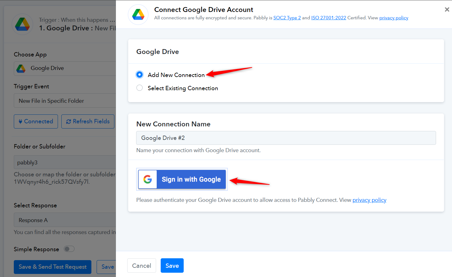Cancel the Google Drive connection dialog

(x=142, y=266)
